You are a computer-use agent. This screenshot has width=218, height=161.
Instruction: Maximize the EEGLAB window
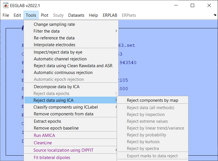192,5
